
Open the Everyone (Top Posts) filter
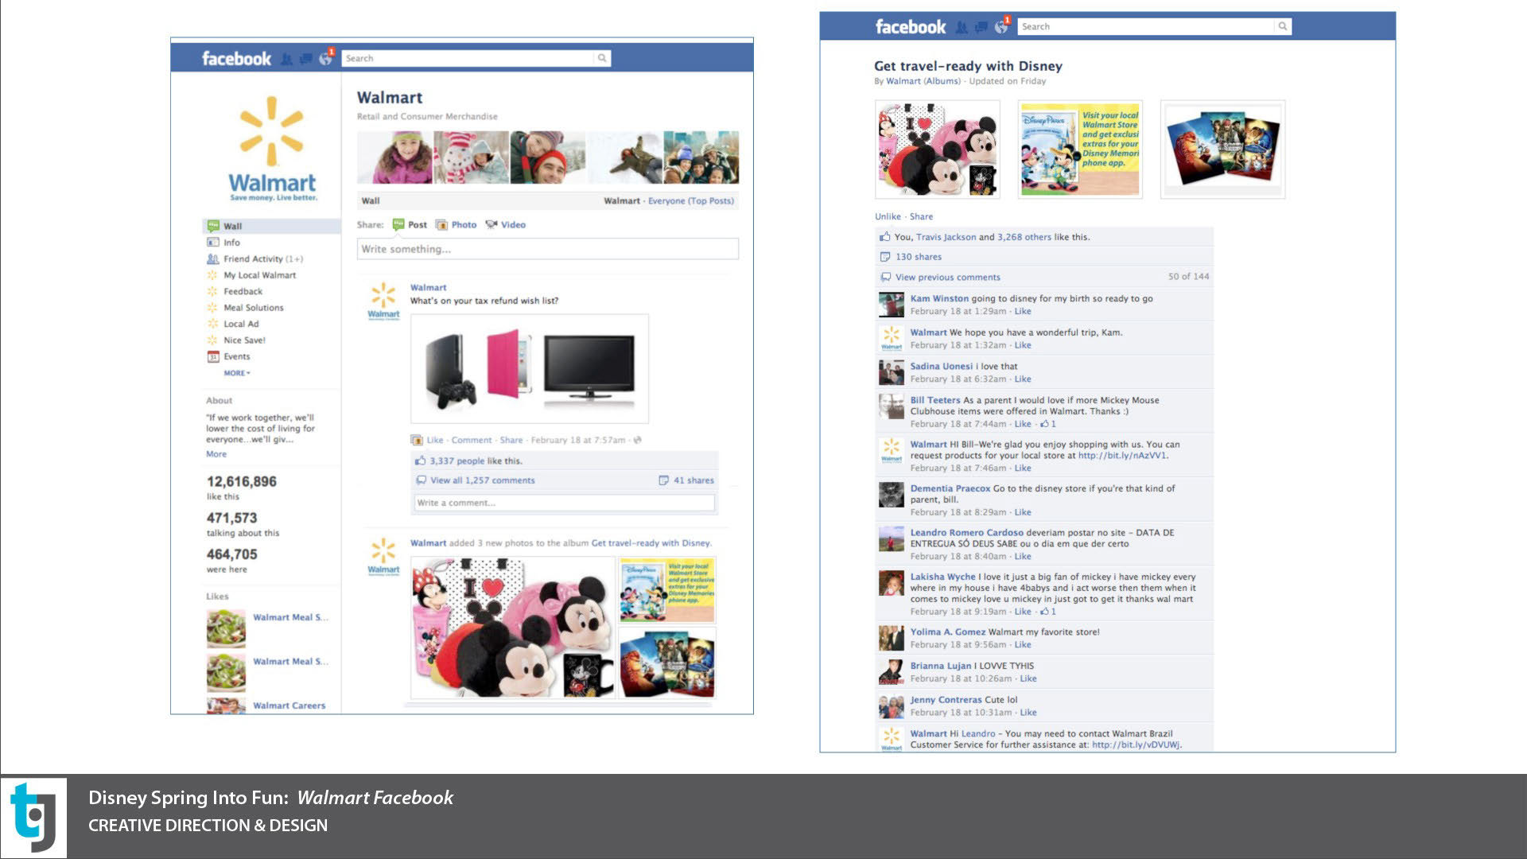click(690, 201)
